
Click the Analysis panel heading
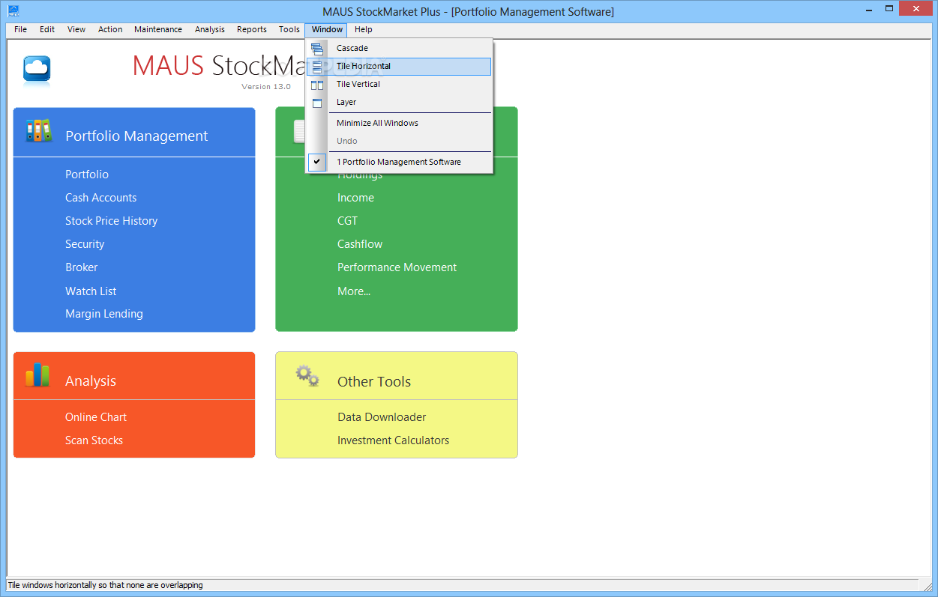click(x=91, y=381)
